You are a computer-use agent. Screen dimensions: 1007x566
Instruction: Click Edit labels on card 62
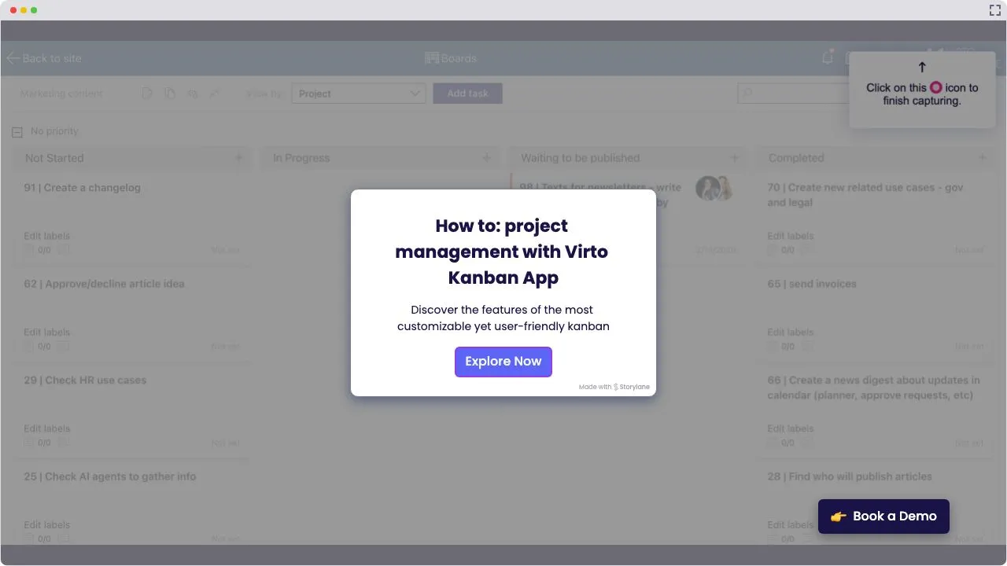click(x=46, y=333)
